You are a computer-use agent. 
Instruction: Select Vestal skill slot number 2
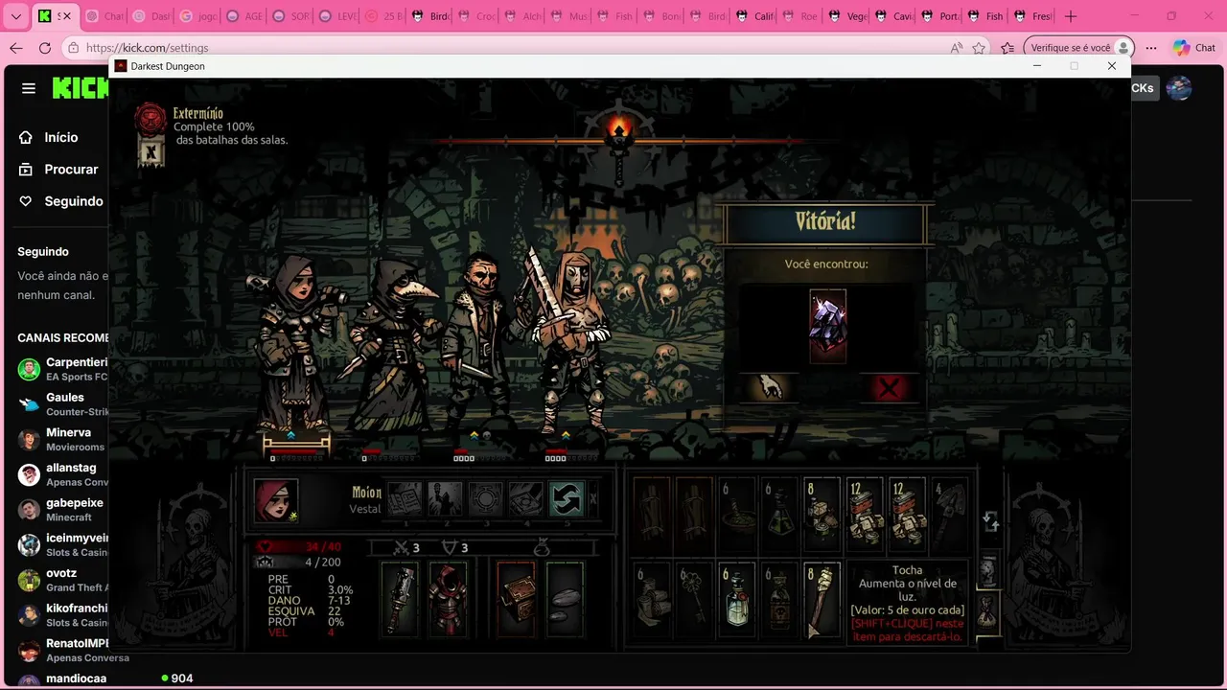tap(445, 499)
